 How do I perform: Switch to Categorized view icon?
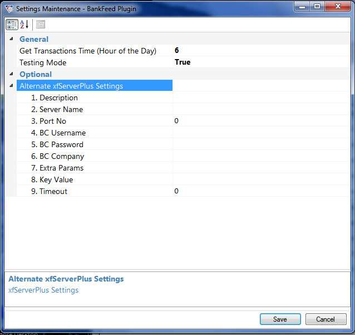pos(12,25)
